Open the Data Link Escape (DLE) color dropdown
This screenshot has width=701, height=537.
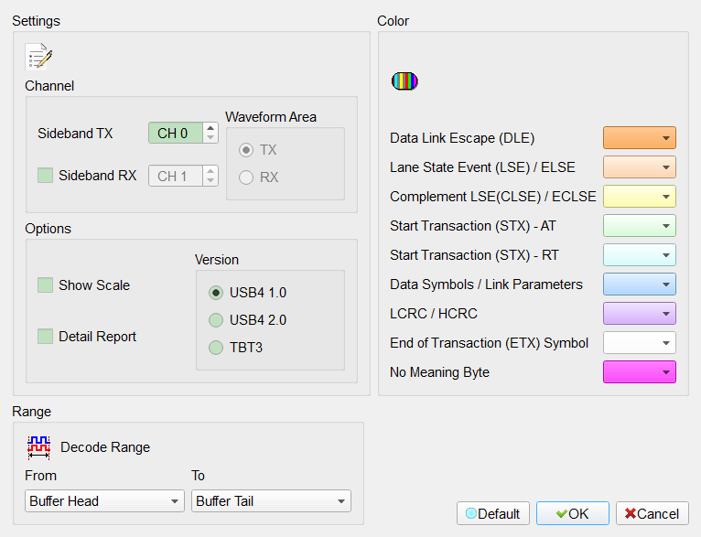pos(640,137)
